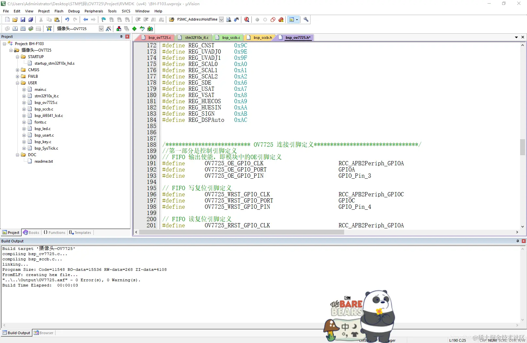Image resolution: width=527 pixels, height=343 pixels.
Task: Kill all breakpoints
Action: point(281,20)
